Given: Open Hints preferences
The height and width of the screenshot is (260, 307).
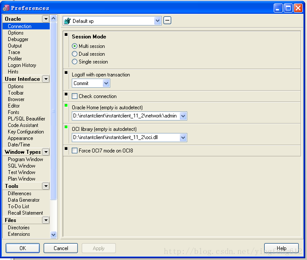Looking at the screenshot, I should (13, 72).
